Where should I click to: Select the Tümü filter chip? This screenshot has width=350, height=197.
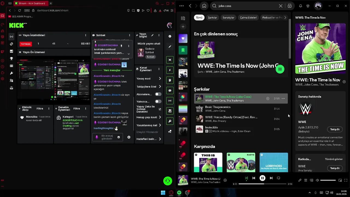coord(199,18)
